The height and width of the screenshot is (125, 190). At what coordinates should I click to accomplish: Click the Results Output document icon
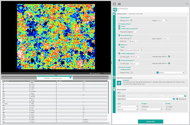(114, 90)
